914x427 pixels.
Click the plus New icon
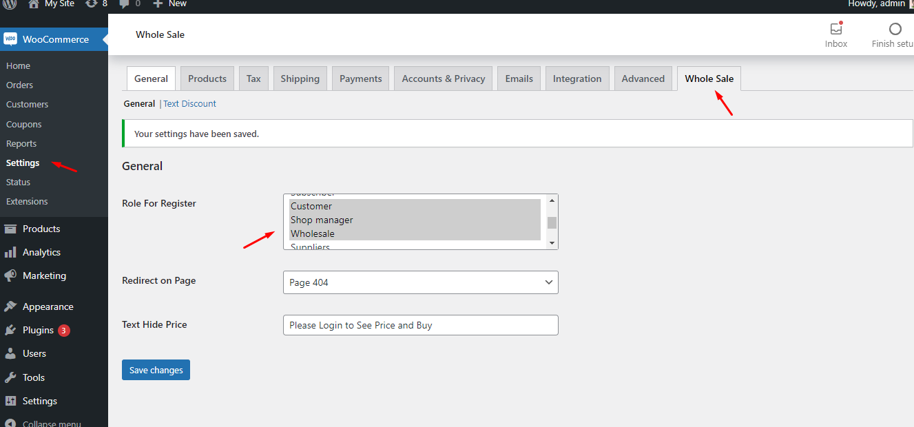(158, 3)
